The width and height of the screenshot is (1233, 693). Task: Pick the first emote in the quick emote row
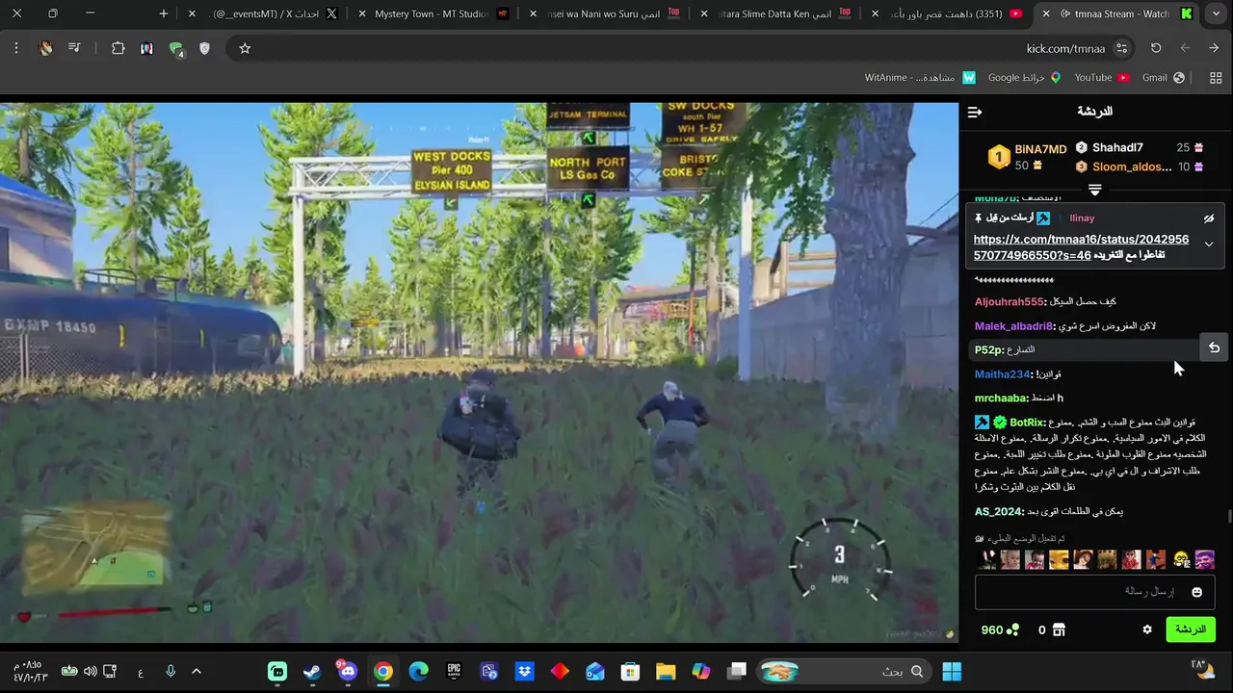986,559
